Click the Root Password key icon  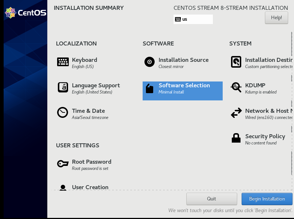[x=63, y=164]
